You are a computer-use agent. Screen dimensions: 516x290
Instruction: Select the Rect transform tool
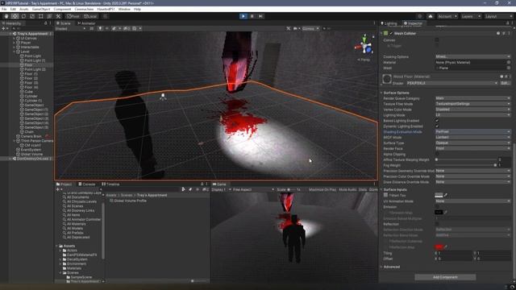[41, 16]
